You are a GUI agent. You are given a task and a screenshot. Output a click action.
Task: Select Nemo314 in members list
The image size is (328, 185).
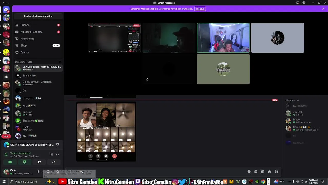[x=305, y=143]
